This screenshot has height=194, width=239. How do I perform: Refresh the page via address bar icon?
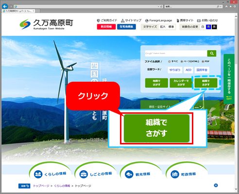pos(161,7)
